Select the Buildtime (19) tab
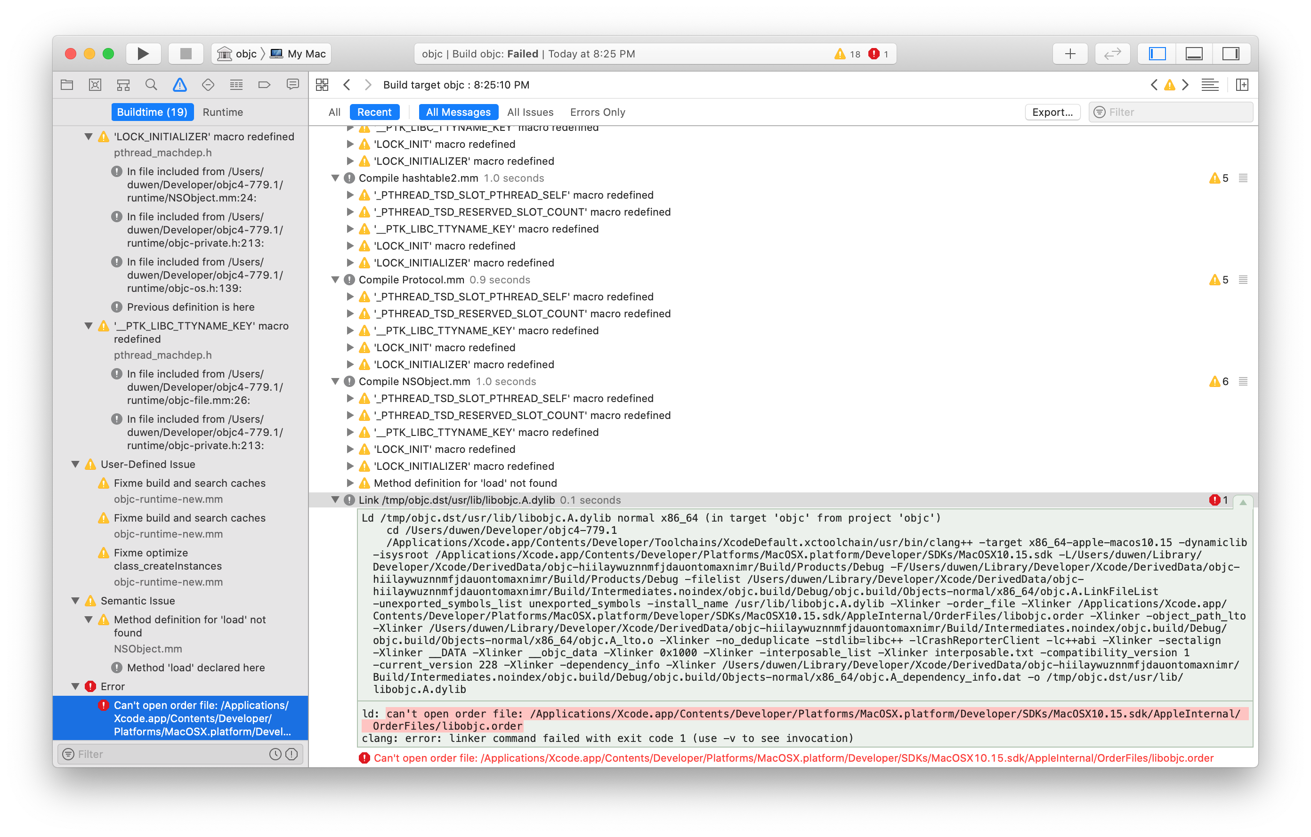This screenshot has height=837, width=1311. tap(152, 112)
